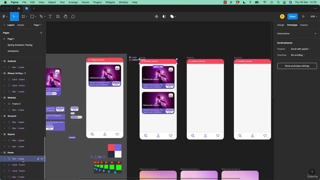This screenshot has width=320, height=180.
Task: Open the Help question mark button
Action: (312, 171)
